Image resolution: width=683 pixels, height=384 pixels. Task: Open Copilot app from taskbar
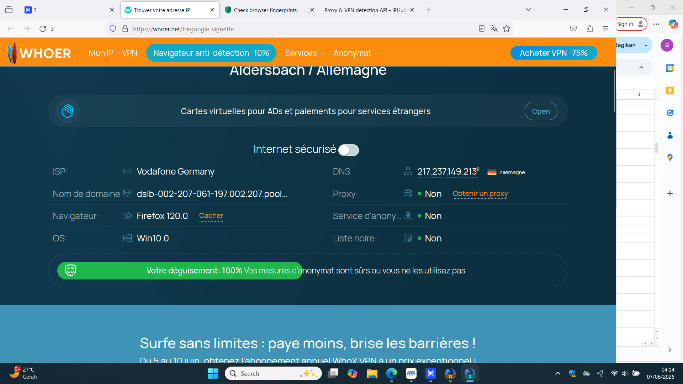click(352, 374)
